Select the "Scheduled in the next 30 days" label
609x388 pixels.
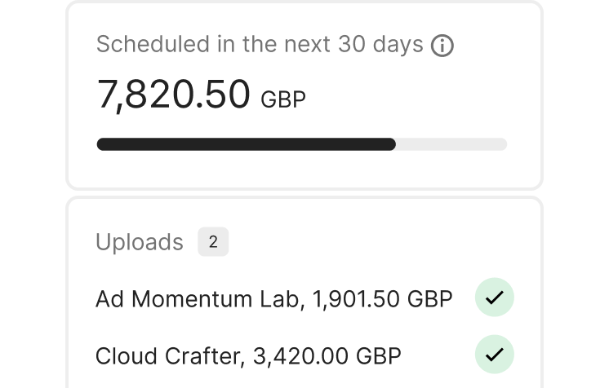[260, 44]
